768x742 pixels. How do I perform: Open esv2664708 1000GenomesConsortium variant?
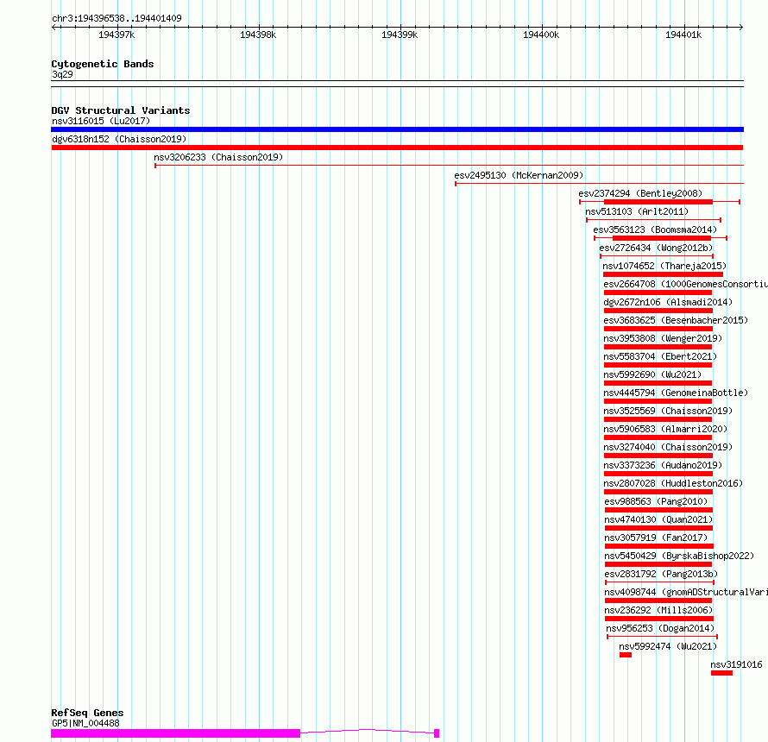[x=686, y=284]
